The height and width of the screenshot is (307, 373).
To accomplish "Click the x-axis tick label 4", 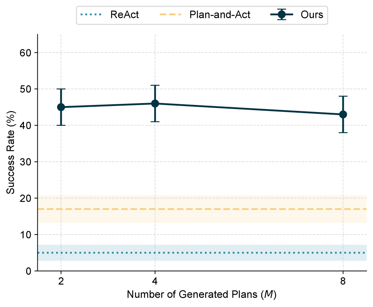I will pos(155,281).
